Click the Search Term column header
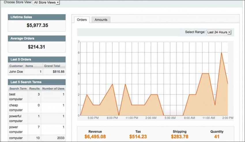The width and height of the screenshot is (245, 142). [18, 89]
